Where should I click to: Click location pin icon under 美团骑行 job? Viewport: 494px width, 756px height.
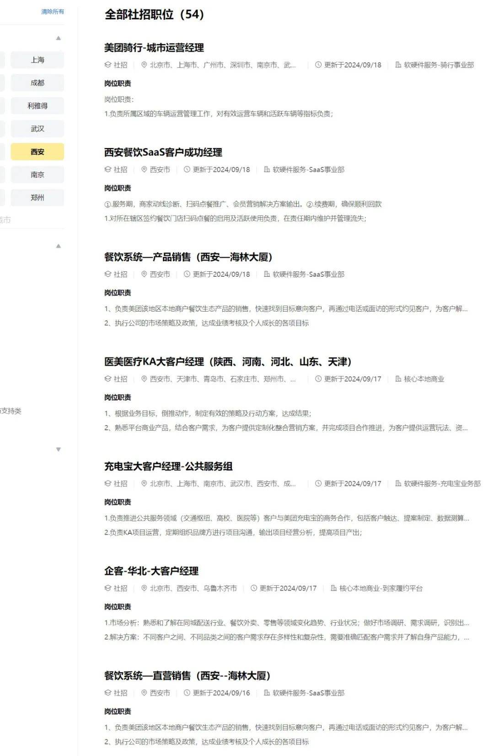pos(144,65)
